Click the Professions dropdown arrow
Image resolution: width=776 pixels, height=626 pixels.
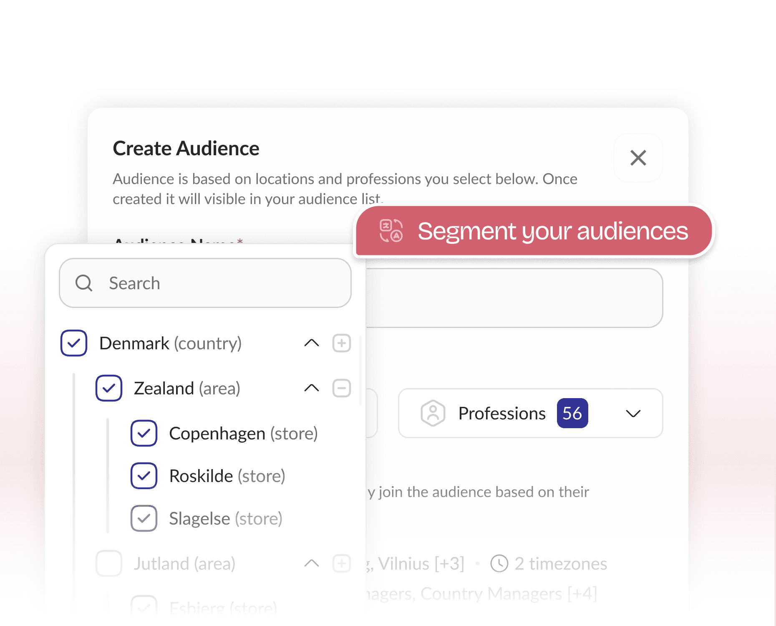click(633, 414)
